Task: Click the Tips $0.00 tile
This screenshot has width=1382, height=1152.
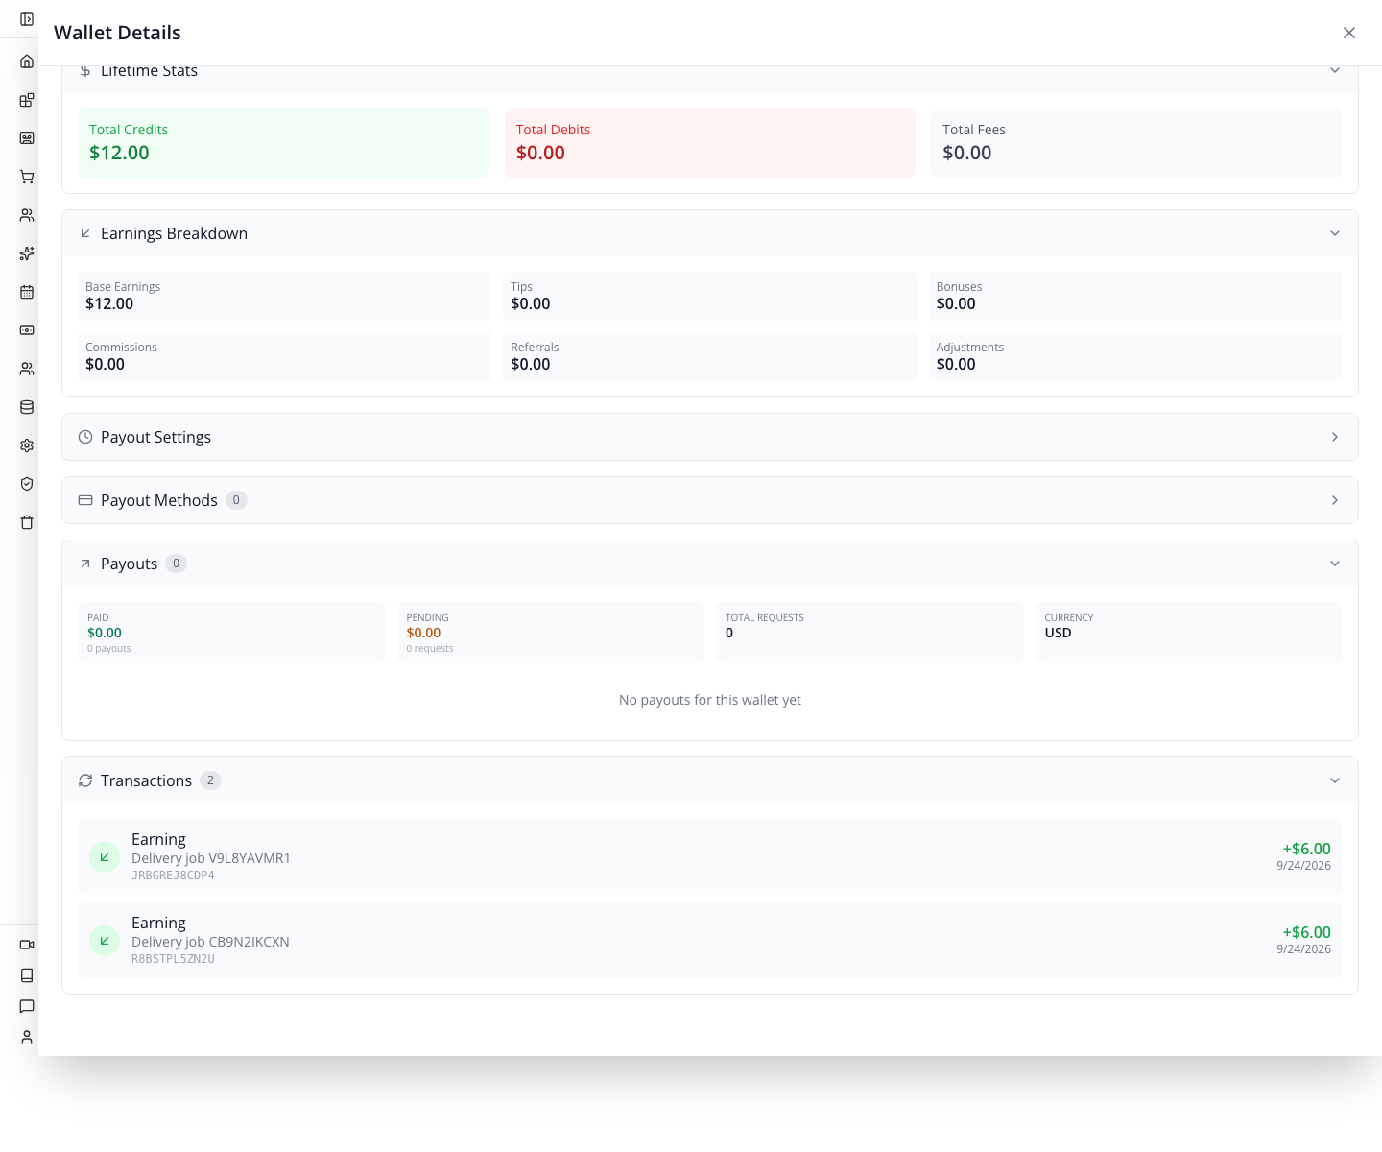Action: [x=710, y=297]
